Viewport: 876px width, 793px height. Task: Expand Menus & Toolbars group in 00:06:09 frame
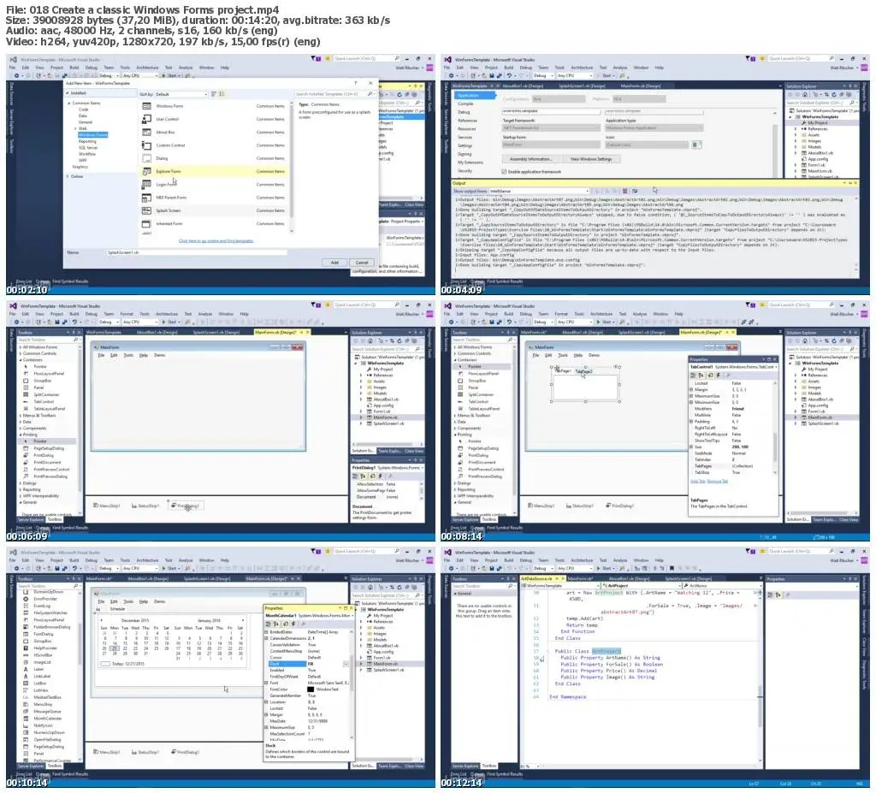[21, 416]
